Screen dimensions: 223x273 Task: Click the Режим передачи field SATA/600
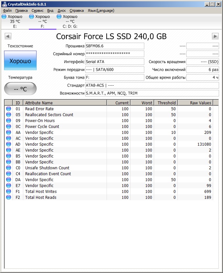tap(115, 70)
